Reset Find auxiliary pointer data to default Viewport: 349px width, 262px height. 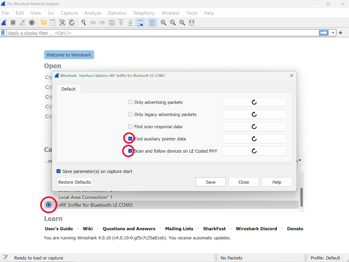254,139
